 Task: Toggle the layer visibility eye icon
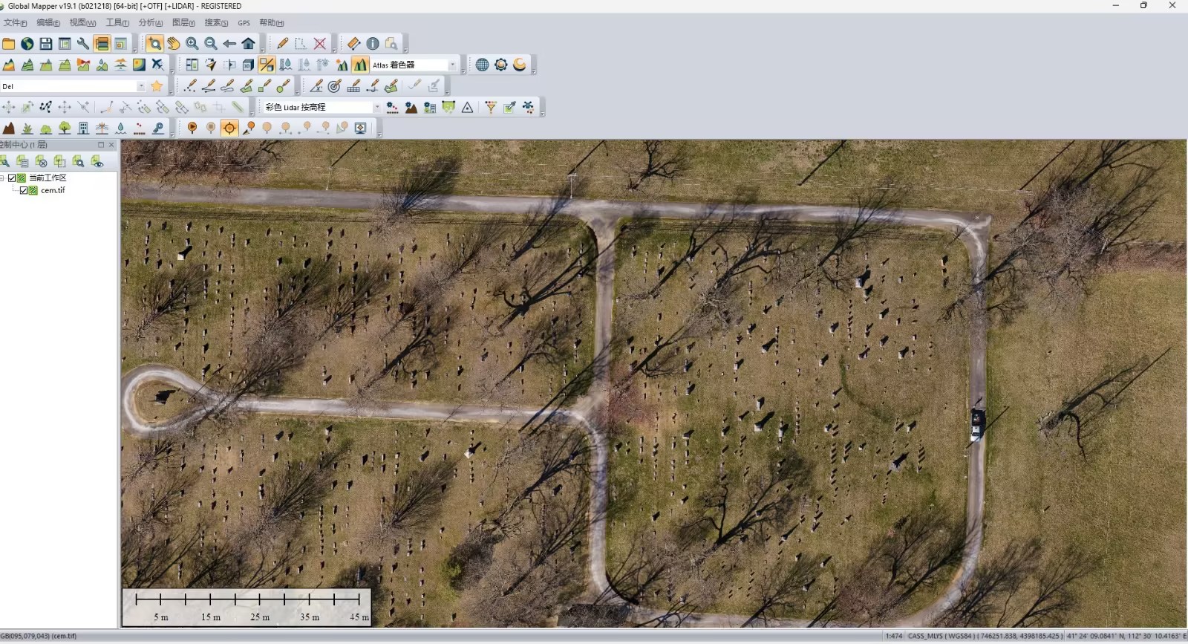(97, 162)
